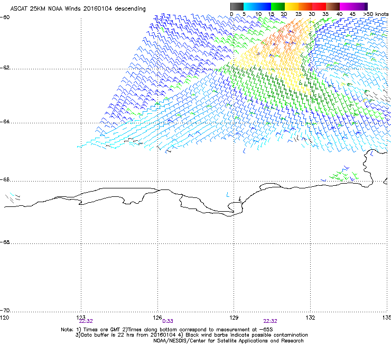
Task: Click the blue 10-15 knots legend segment
Action: pos(264,6)
